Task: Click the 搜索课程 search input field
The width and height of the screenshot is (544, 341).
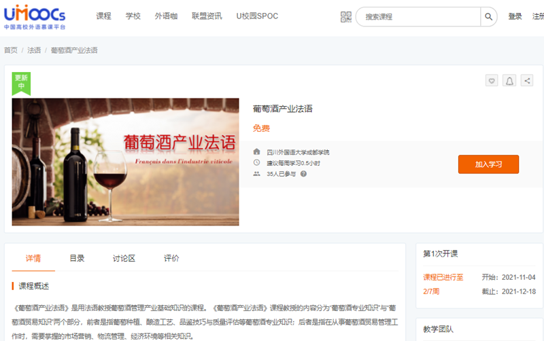Action: [418, 17]
